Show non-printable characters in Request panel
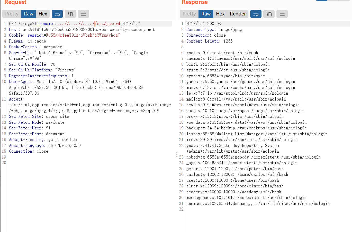 point(70,14)
